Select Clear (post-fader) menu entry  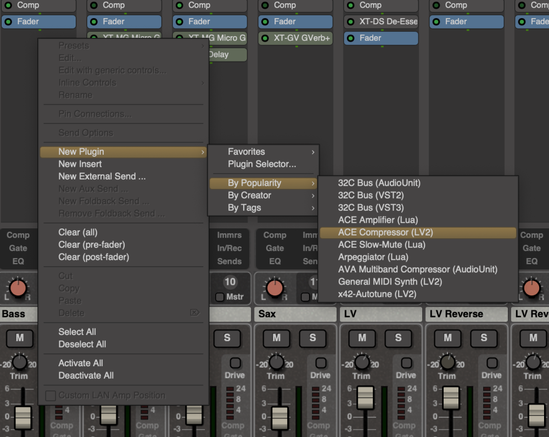pyautogui.click(x=123, y=257)
